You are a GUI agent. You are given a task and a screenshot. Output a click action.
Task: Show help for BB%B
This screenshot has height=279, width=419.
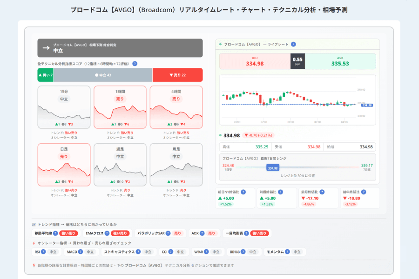click(243, 252)
